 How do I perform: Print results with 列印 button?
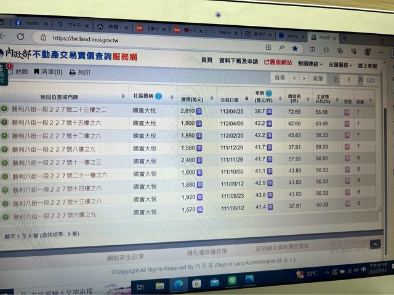[x=80, y=73]
